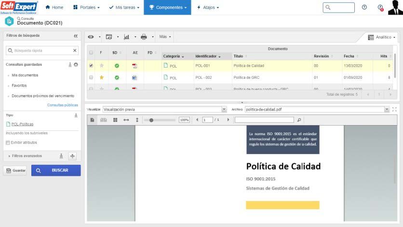Viewport: 403px width, 227px height.
Task: Click the help question mark icon
Action: (x=364, y=7)
